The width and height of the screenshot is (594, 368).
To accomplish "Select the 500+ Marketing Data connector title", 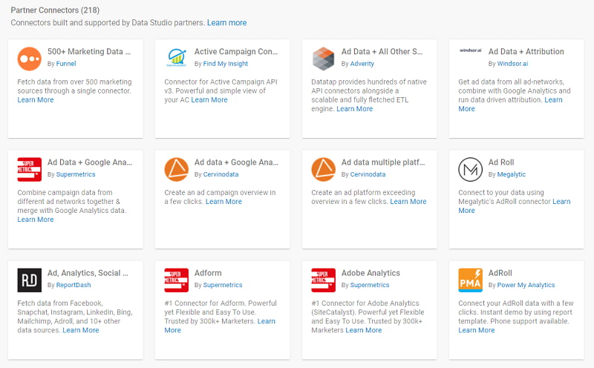I will click(88, 51).
